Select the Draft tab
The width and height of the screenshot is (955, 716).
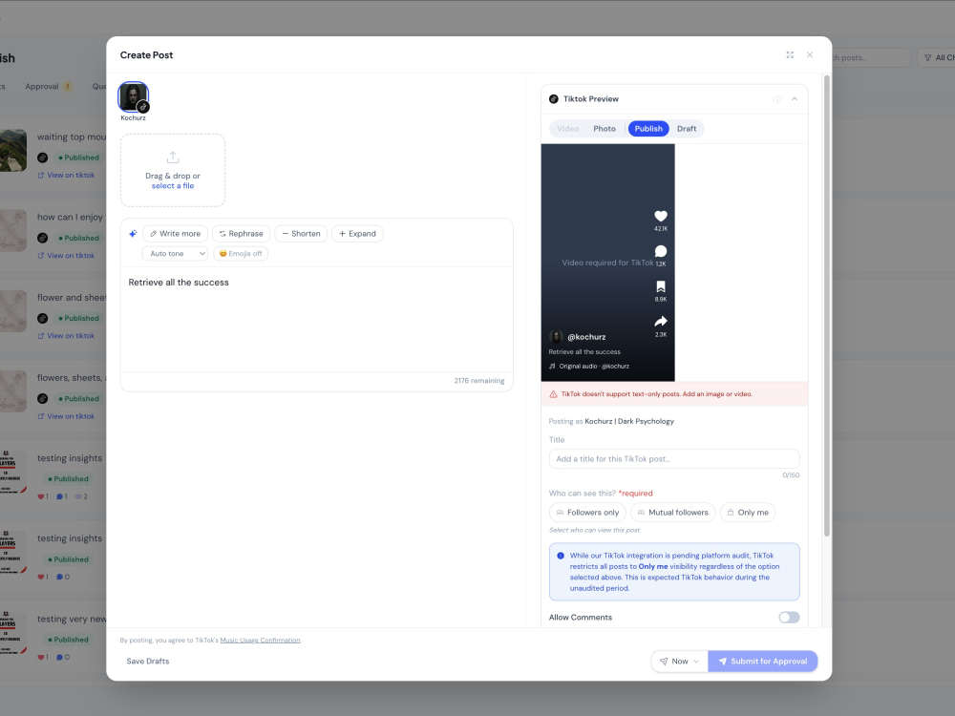click(687, 129)
